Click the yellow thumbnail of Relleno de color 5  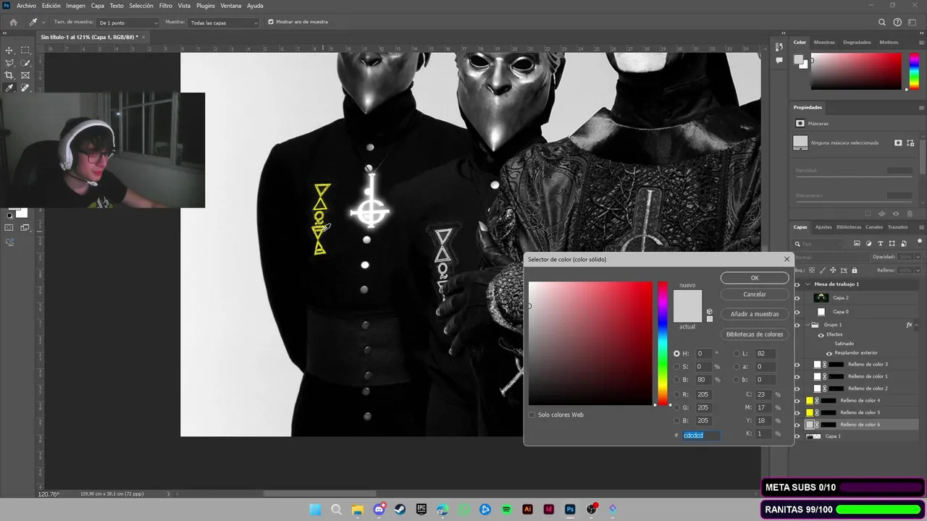pos(810,412)
